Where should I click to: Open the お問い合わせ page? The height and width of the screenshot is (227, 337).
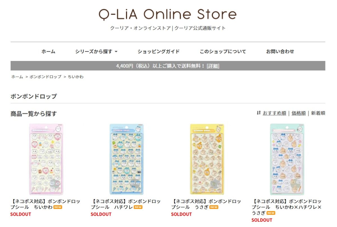click(280, 52)
